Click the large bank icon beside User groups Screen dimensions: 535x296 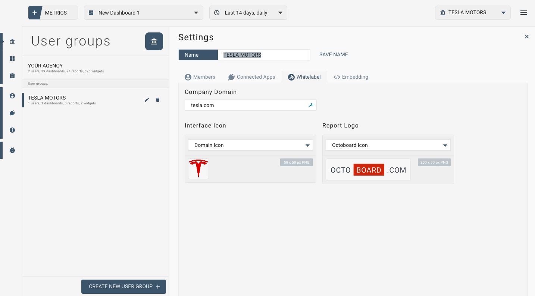[x=154, y=41]
